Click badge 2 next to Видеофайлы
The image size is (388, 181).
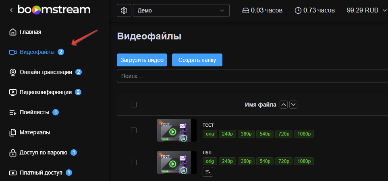(x=61, y=52)
